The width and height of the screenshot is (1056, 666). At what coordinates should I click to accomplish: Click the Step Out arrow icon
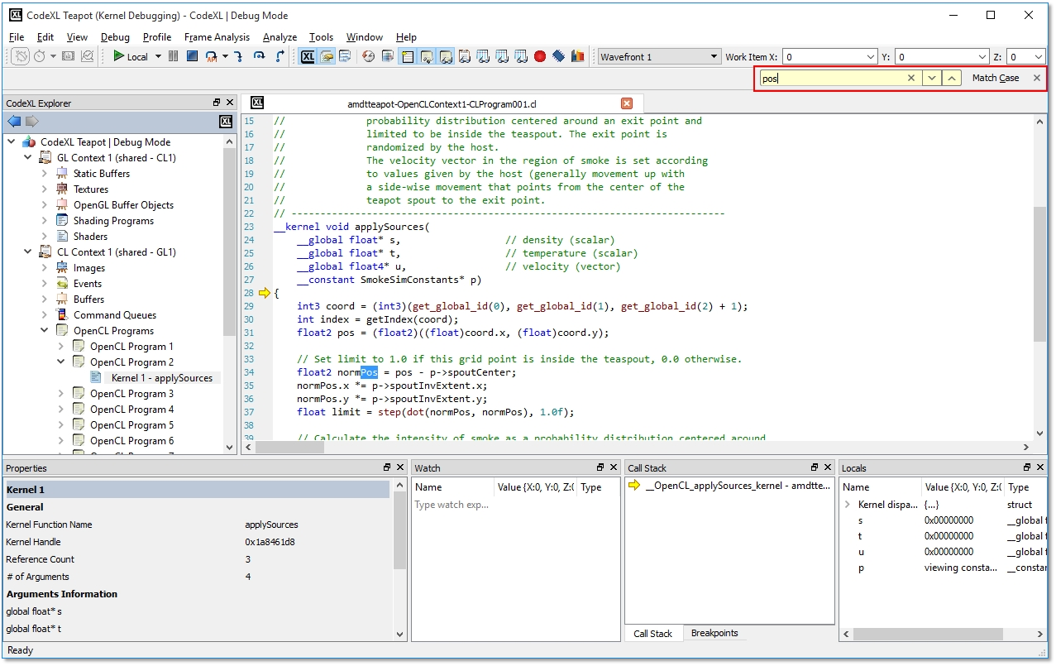280,57
